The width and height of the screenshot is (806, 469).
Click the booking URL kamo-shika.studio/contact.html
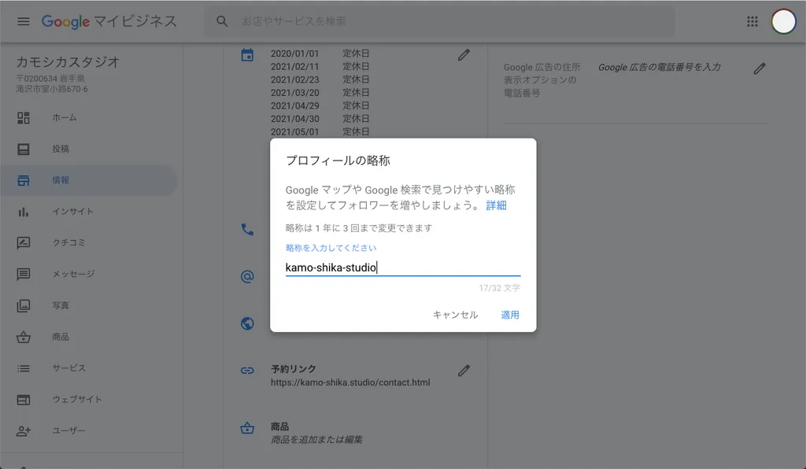pos(350,382)
